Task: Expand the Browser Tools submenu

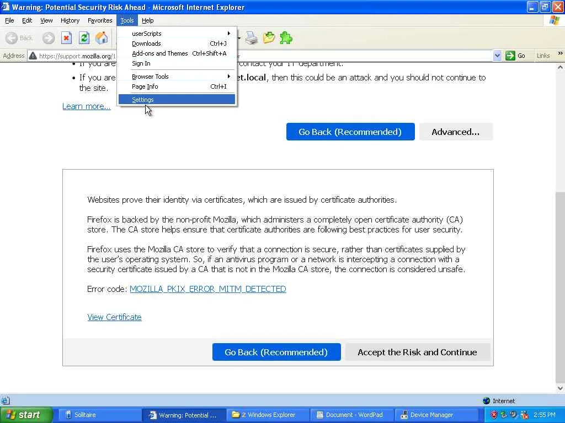Action: [x=177, y=76]
